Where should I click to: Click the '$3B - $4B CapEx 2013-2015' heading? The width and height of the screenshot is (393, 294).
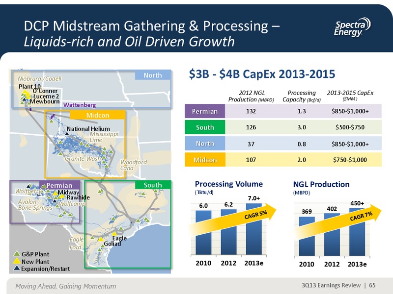click(x=262, y=74)
